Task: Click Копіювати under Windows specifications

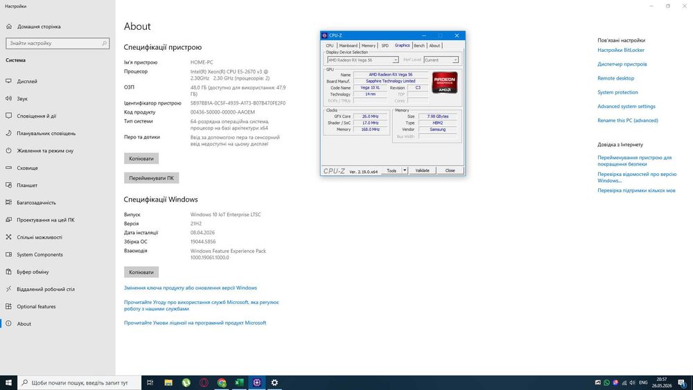Action: [141, 272]
